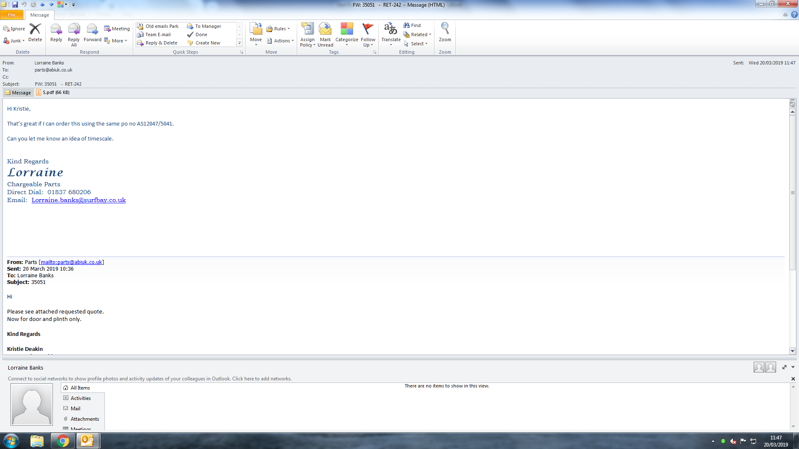Click the parts@abiuk.co.uk mailto link
Image resolution: width=799 pixels, height=449 pixels.
coord(71,262)
